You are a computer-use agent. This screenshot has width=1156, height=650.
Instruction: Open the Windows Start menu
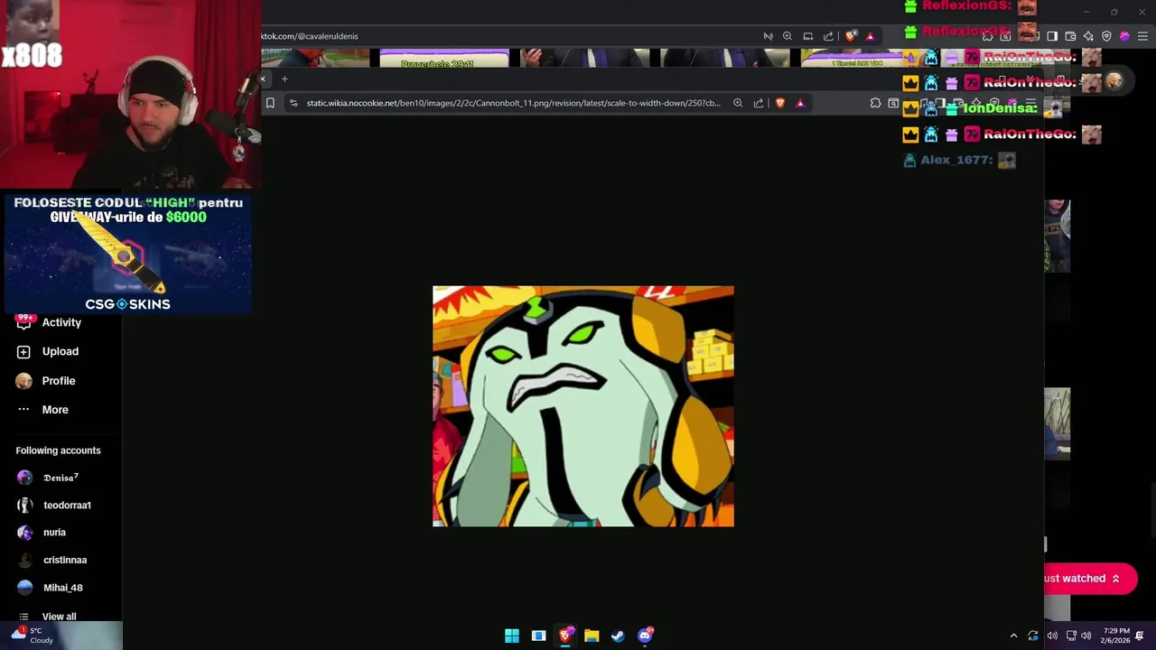coord(512,636)
